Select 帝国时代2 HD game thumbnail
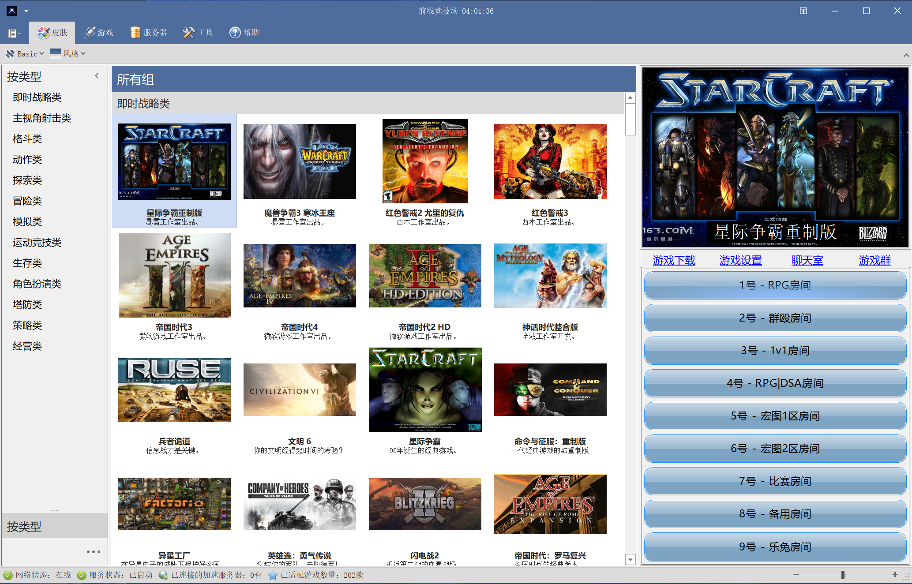 pos(425,276)
